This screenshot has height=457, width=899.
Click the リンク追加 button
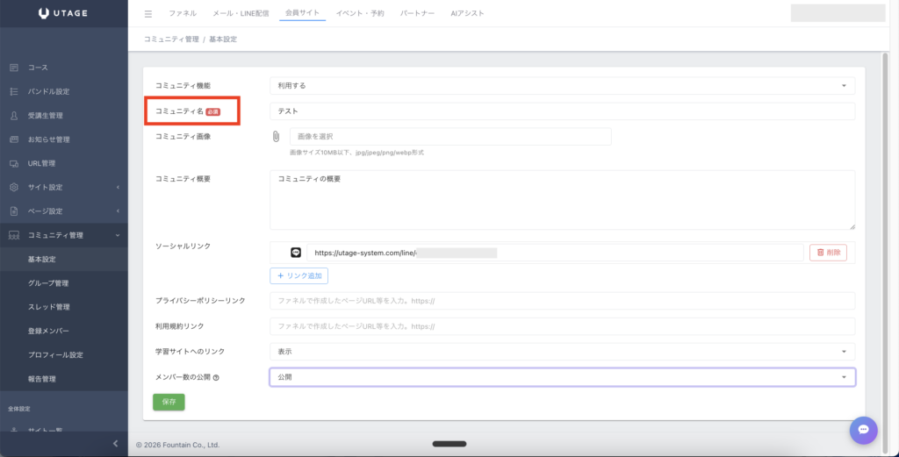(298, 276)
